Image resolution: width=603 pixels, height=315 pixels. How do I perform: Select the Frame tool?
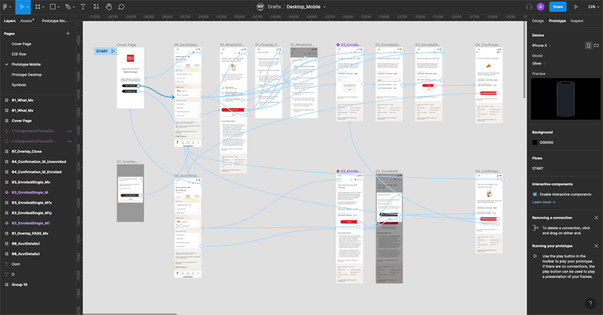37,7
